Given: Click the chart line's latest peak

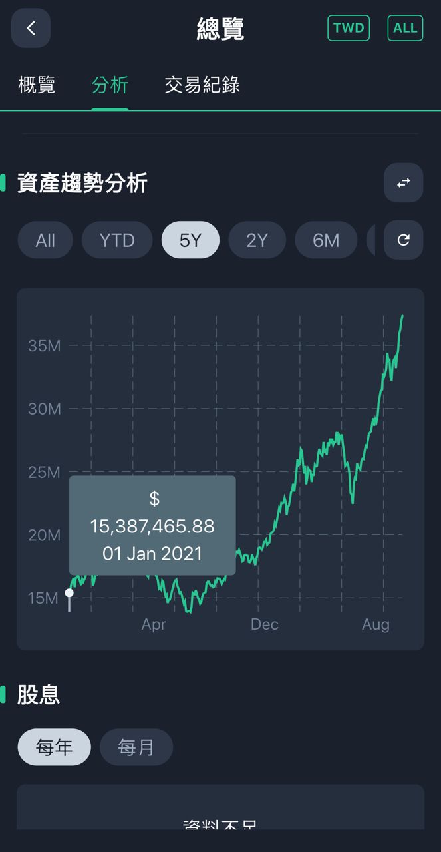Looking at the screenshot, I should [402, 317].
